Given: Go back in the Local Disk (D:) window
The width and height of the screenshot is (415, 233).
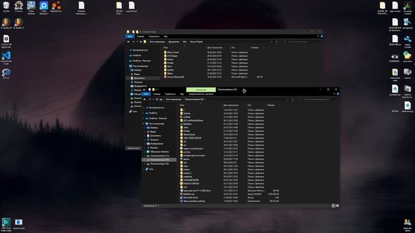Looking at the screenshot, I should 145,99.
